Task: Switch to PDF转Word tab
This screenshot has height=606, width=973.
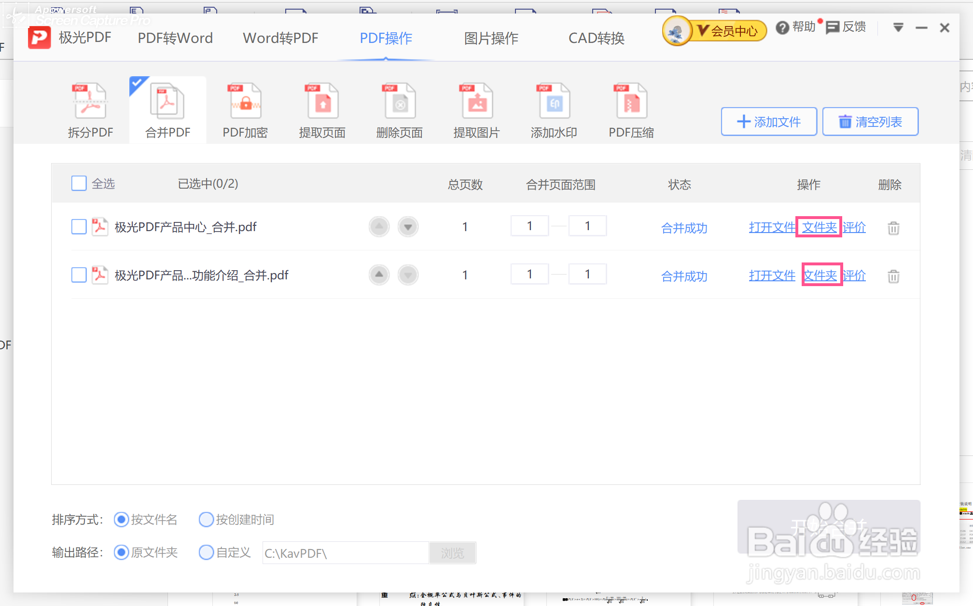Action: tap(175, 38)
